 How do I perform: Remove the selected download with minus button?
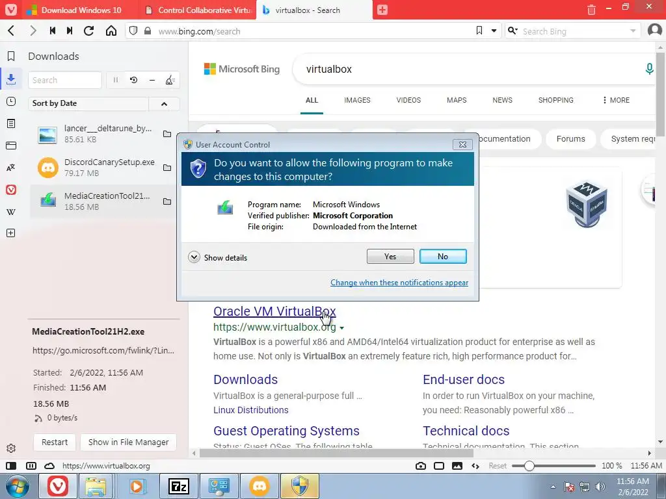152,80
